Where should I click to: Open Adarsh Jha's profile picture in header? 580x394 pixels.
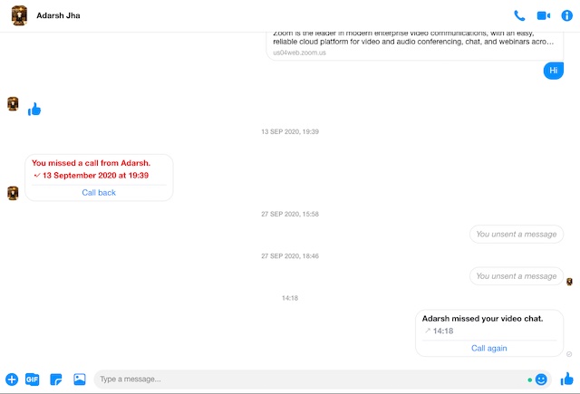(19, 15)
